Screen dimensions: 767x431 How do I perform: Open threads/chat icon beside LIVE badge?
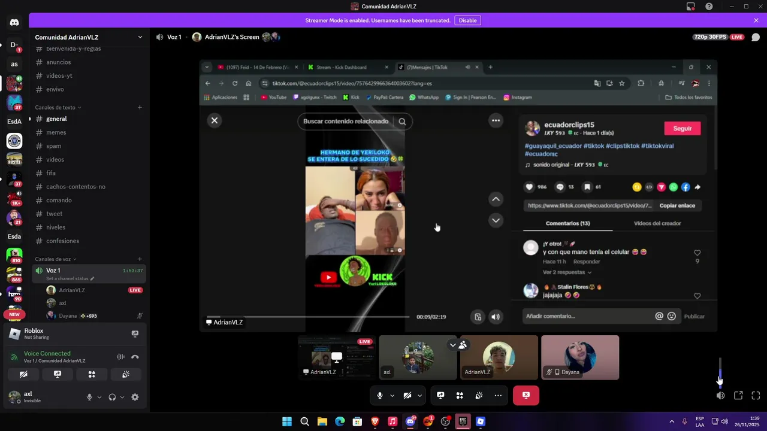pos(756,37)
